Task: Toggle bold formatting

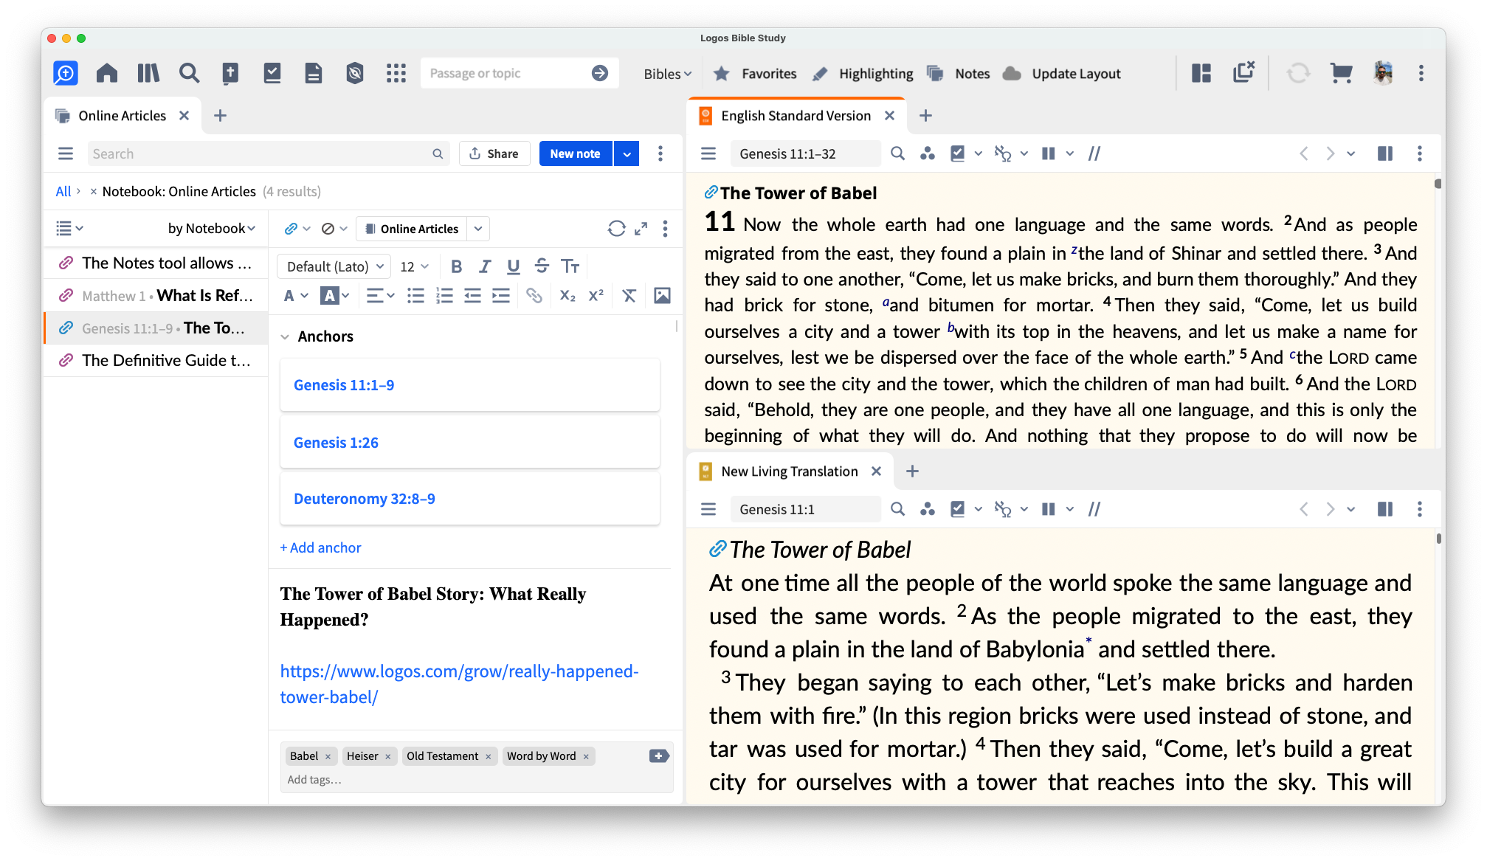Action: click(456, 266)
